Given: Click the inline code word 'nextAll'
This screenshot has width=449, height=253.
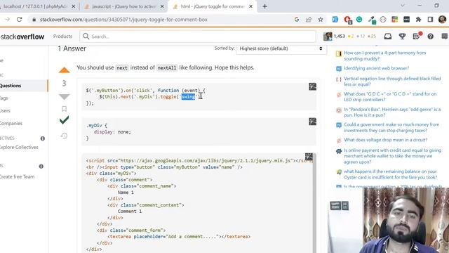Looking at the screenshot, I should pyautogui.click(x=167, y=68).
